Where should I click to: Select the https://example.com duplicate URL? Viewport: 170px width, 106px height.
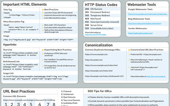click(94, 60)
